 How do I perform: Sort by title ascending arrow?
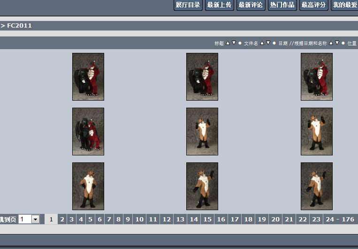pos(228,43)
